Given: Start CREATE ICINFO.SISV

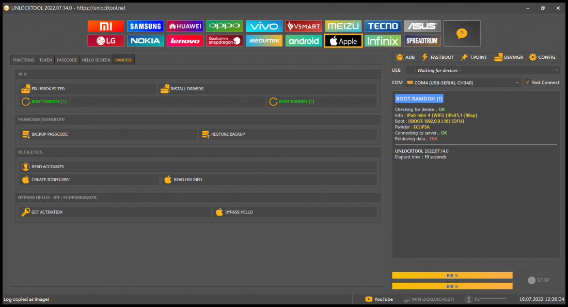Looking at the screenshot, I should [89, 180].
